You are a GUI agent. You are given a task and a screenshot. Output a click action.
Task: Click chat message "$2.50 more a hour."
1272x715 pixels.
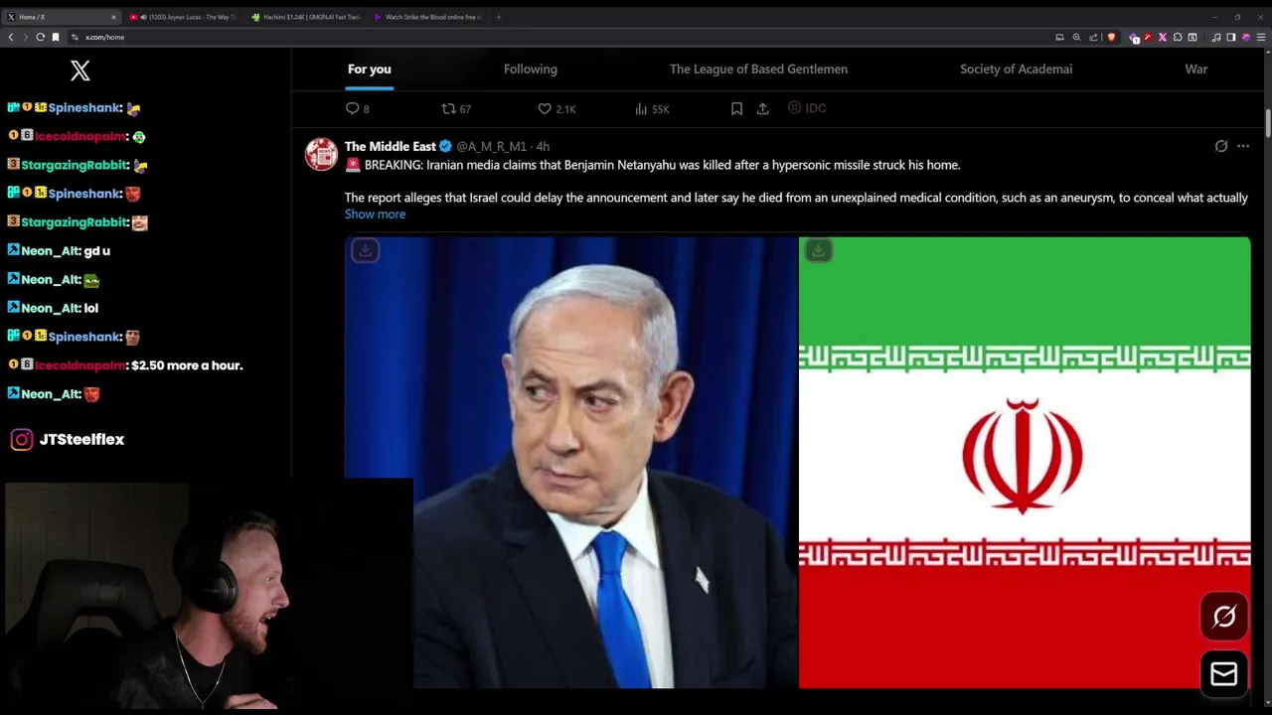click(x=187, y=365)
